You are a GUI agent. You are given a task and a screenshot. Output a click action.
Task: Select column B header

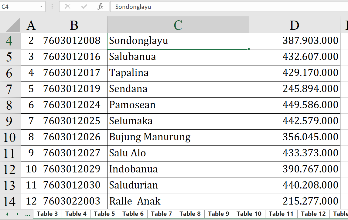[74, 25]
